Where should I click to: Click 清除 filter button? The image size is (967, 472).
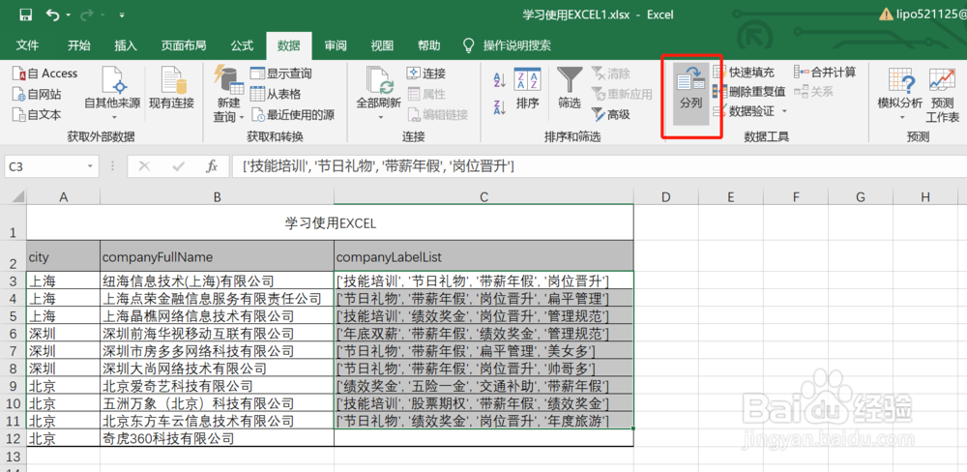610,74
